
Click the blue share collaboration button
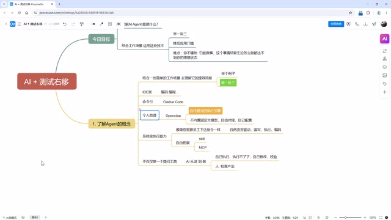[336, 24]
